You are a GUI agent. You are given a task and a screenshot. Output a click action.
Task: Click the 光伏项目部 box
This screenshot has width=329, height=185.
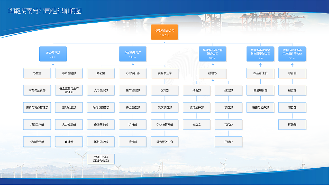tap(165, 107)
